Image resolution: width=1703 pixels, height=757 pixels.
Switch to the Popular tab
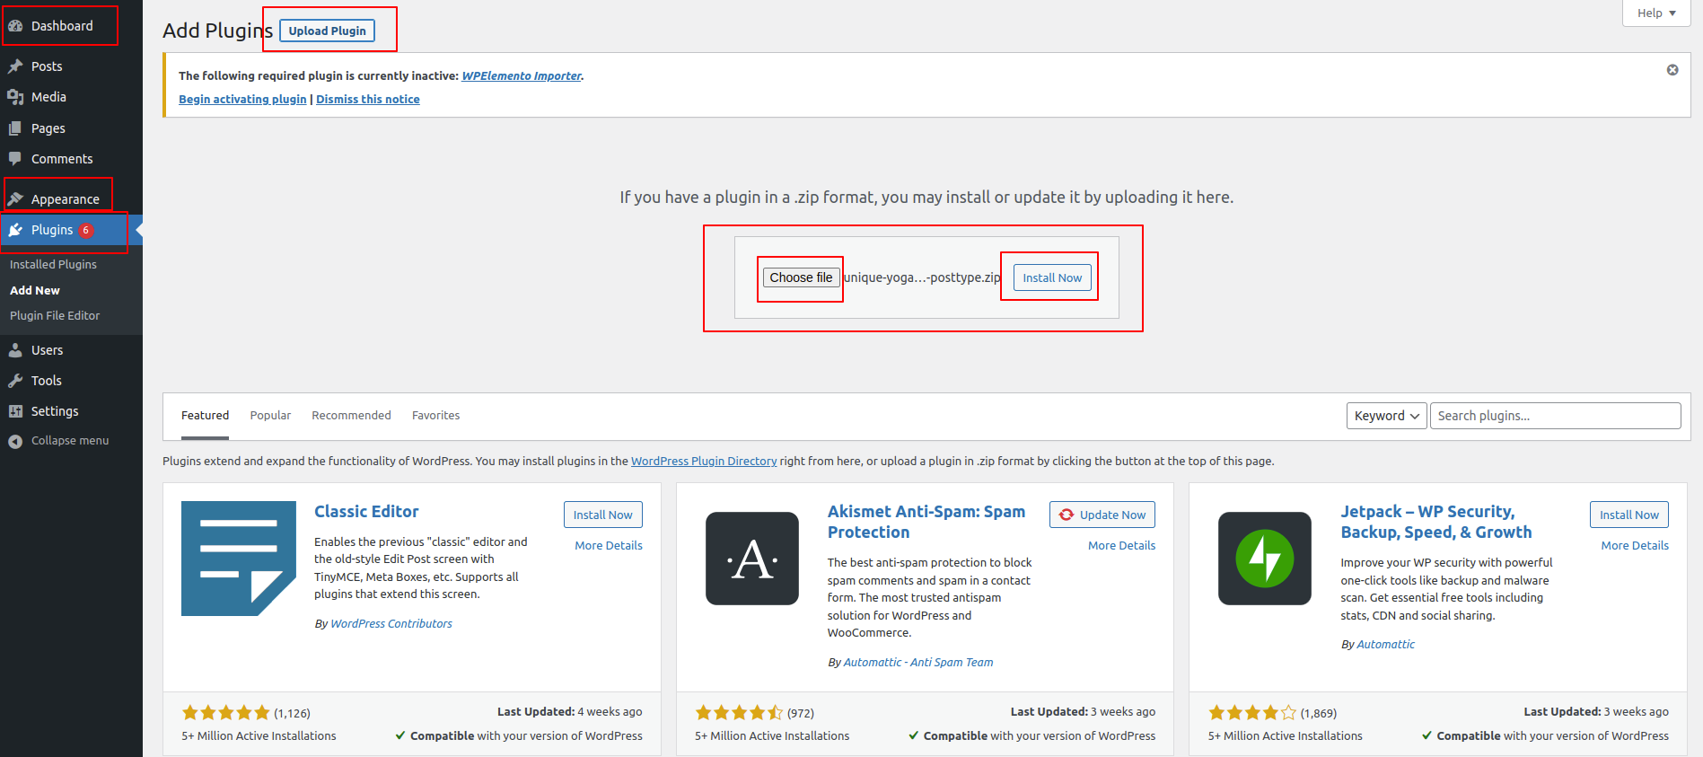pyautogui.click(x=270, y=416)
